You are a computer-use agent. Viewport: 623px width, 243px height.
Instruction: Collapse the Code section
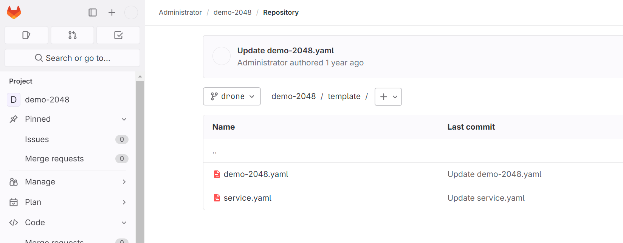point(124,223)
